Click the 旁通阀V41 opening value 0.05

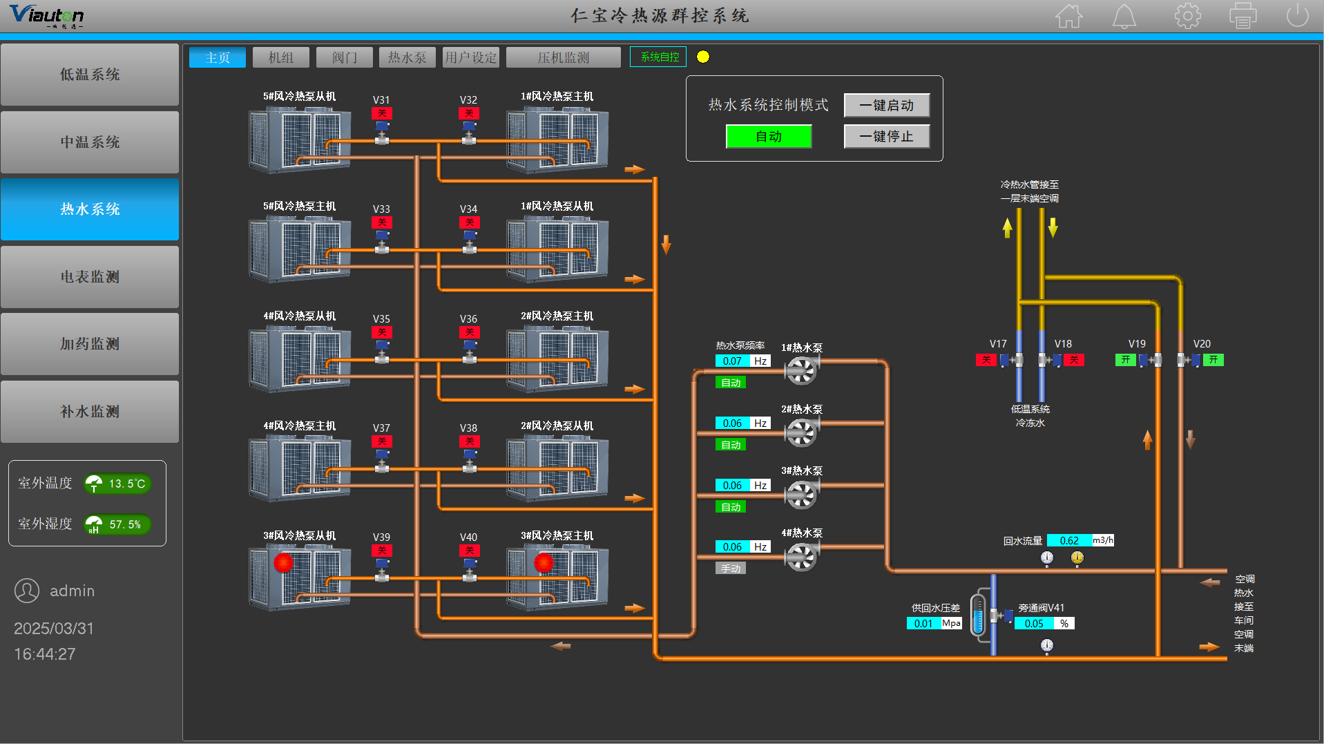pyautogui.click(x=1033, y=624)
